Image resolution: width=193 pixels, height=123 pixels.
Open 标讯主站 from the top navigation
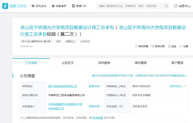[x=39, y=6]
